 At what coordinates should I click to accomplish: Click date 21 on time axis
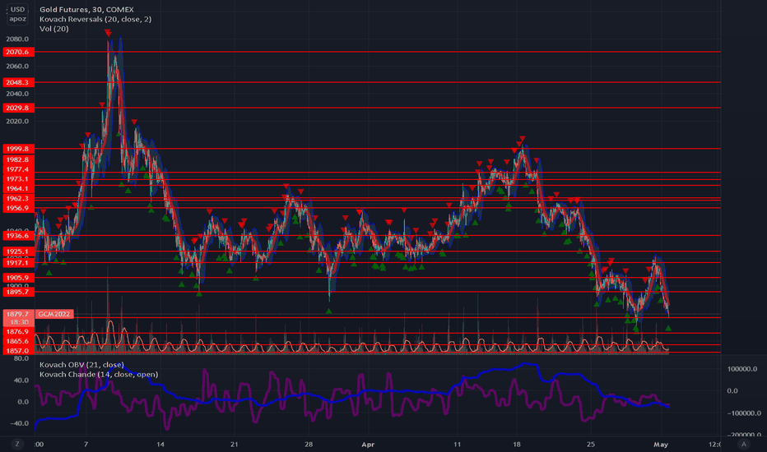tap(235, 444)
